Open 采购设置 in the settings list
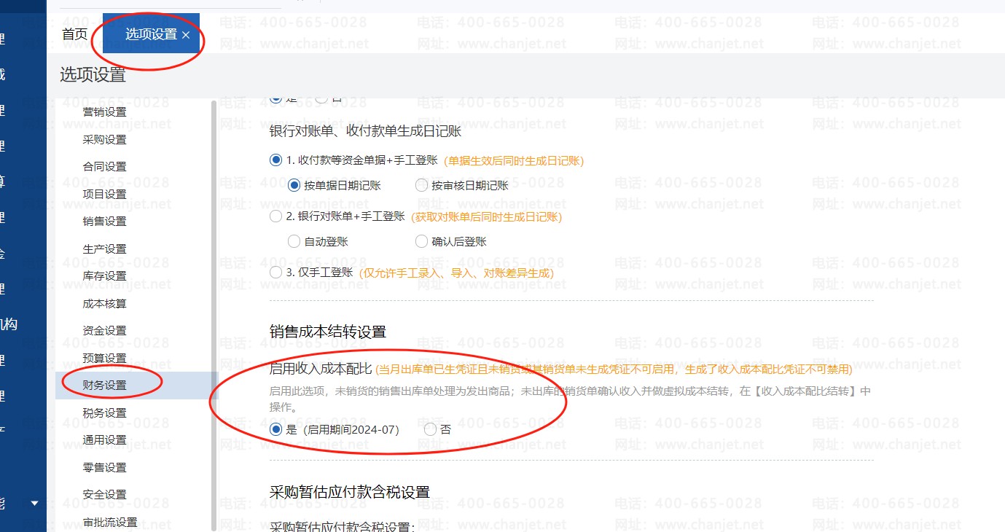 pyautogui.click(x=105, y=139)
